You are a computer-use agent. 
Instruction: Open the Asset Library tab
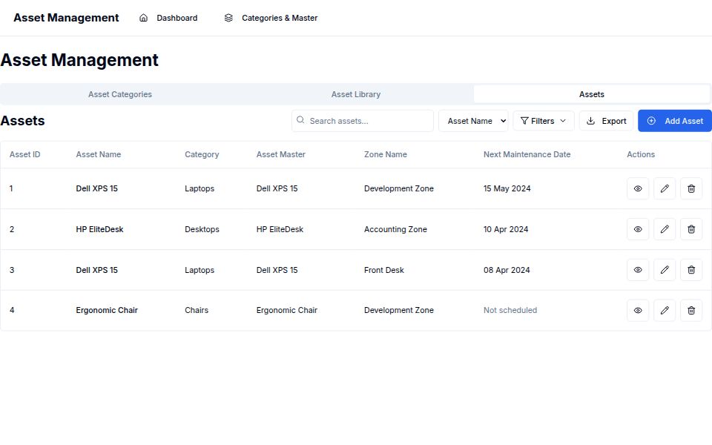[x=356, y=94]
